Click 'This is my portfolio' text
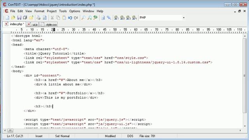The image size is (249, 140). coord(65,98)
